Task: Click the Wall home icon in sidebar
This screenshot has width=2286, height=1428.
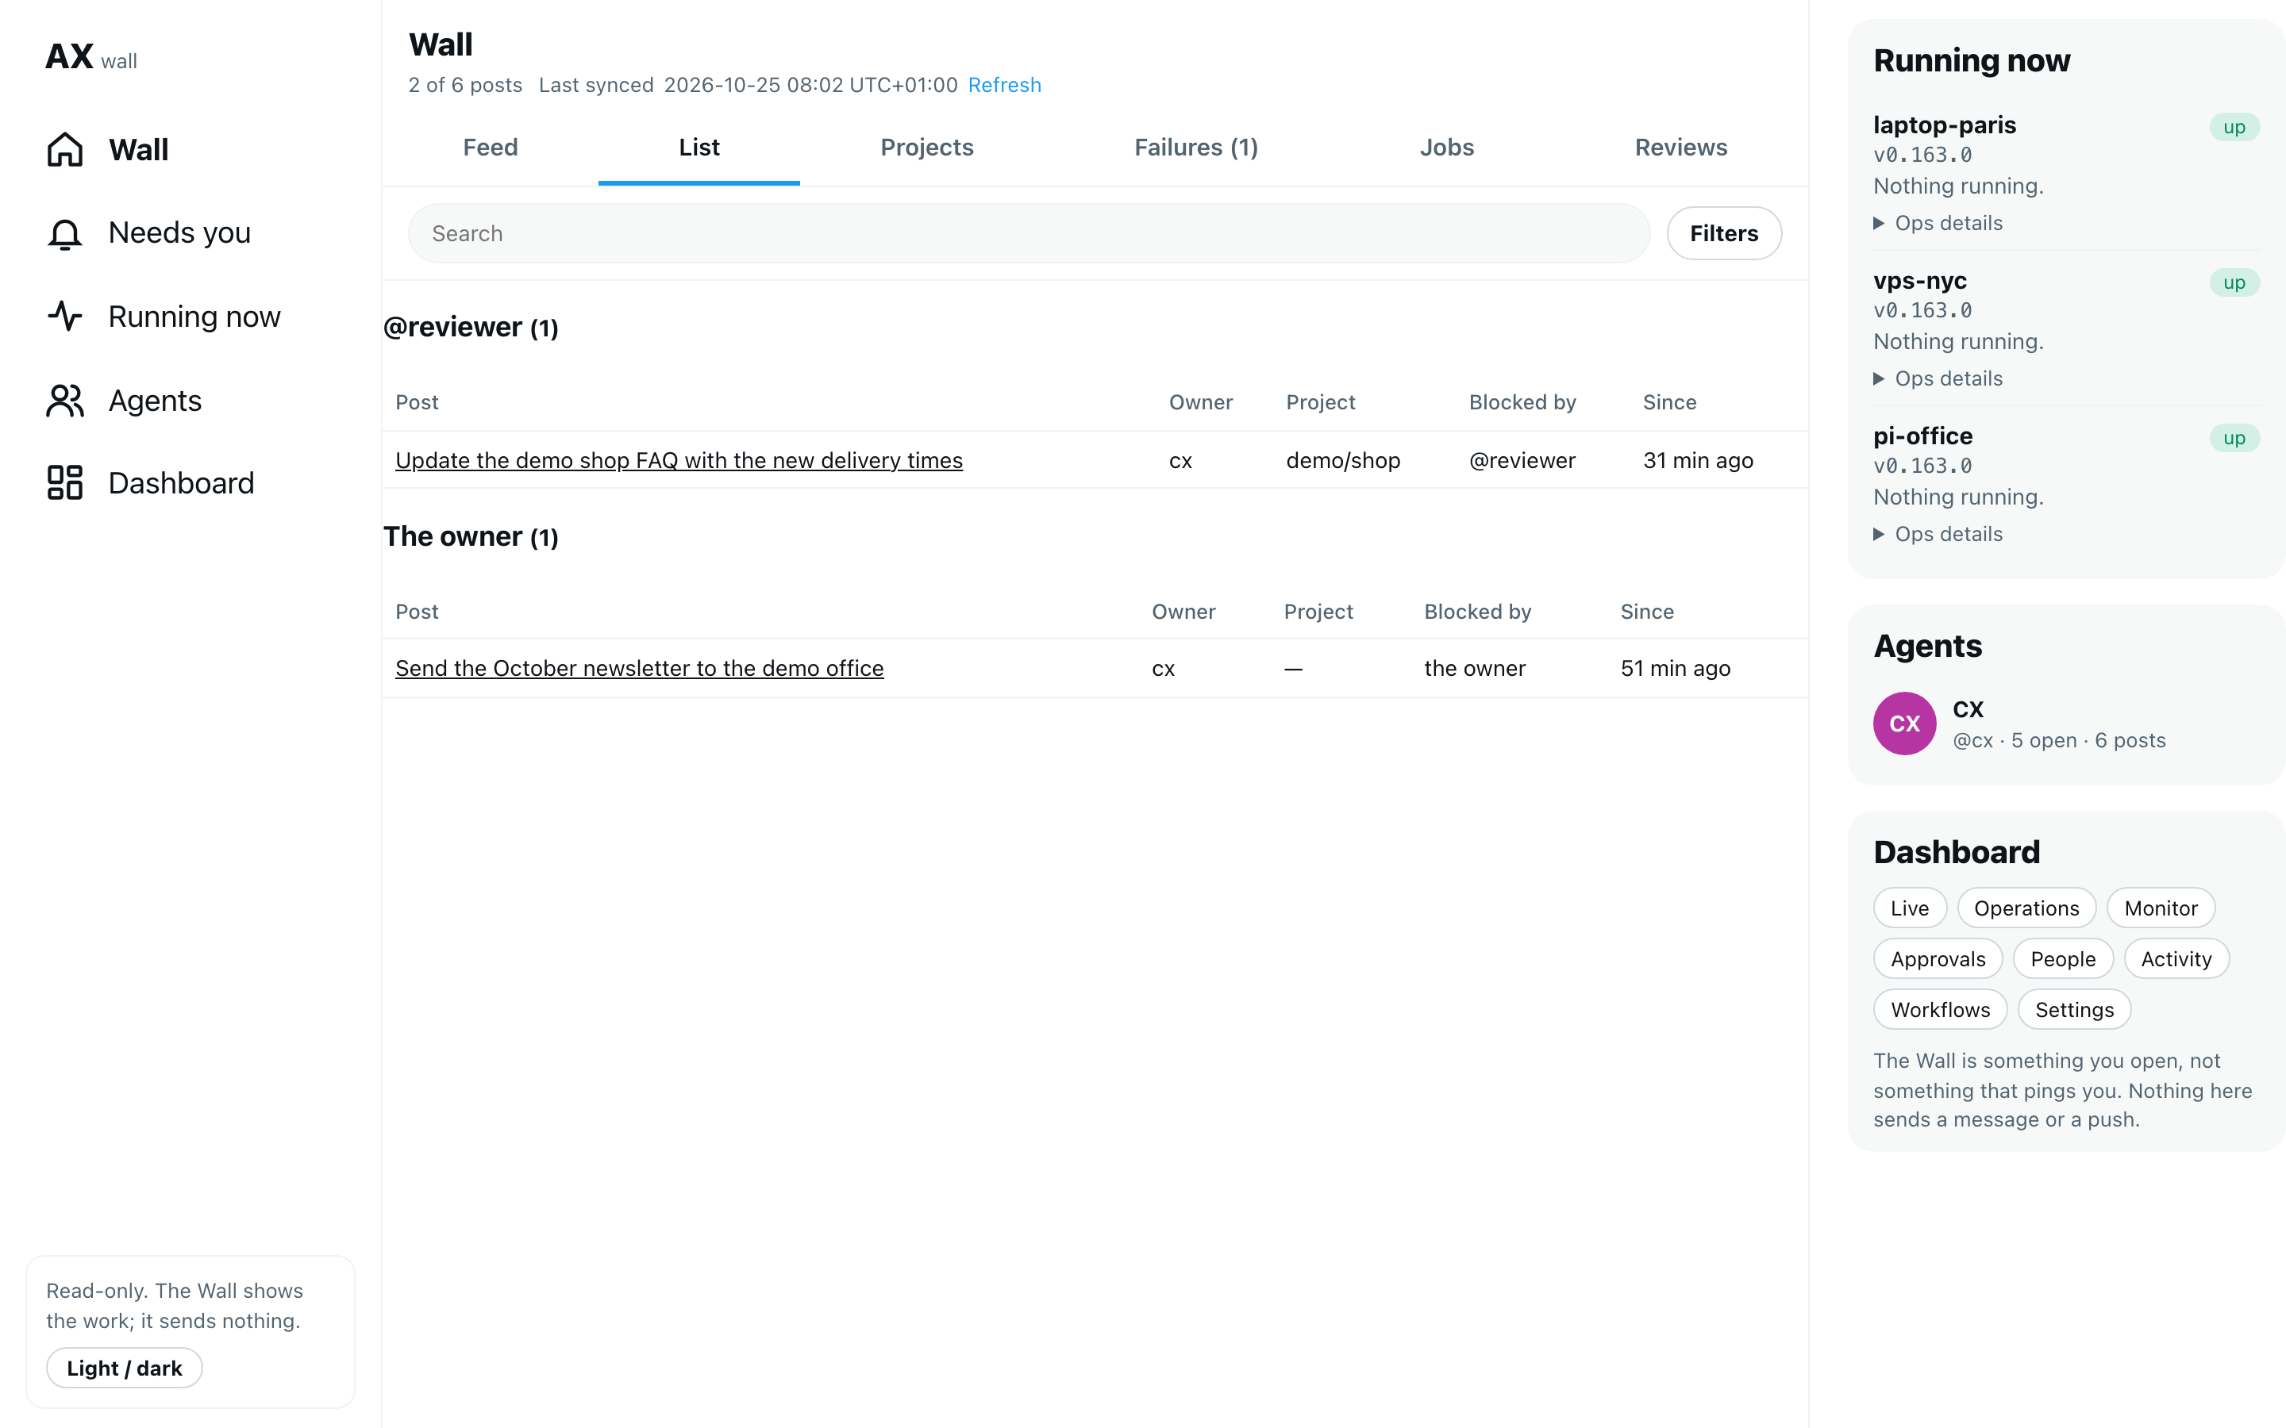Action: (x=65, y=149)
